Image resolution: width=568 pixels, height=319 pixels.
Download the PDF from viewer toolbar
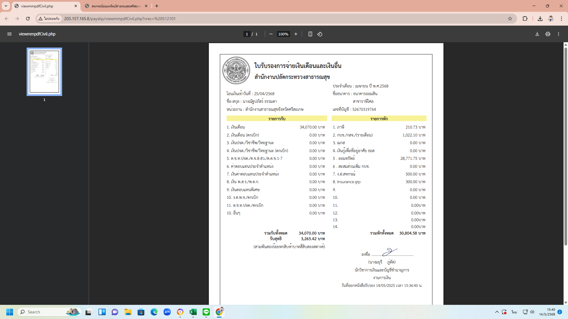click(537, 34)
